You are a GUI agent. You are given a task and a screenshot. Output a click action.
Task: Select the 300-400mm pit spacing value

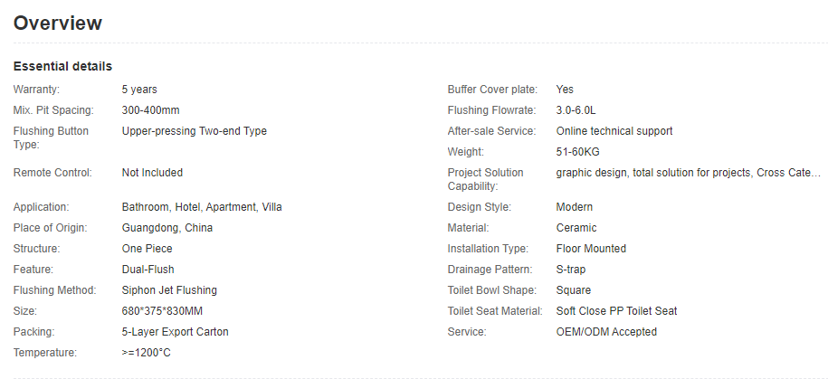(x=150, y=110)
